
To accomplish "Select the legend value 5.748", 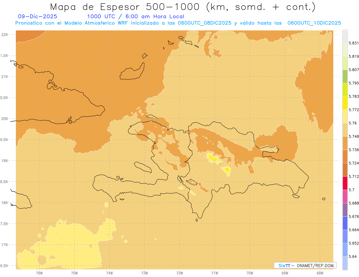I will coord(354,136).
